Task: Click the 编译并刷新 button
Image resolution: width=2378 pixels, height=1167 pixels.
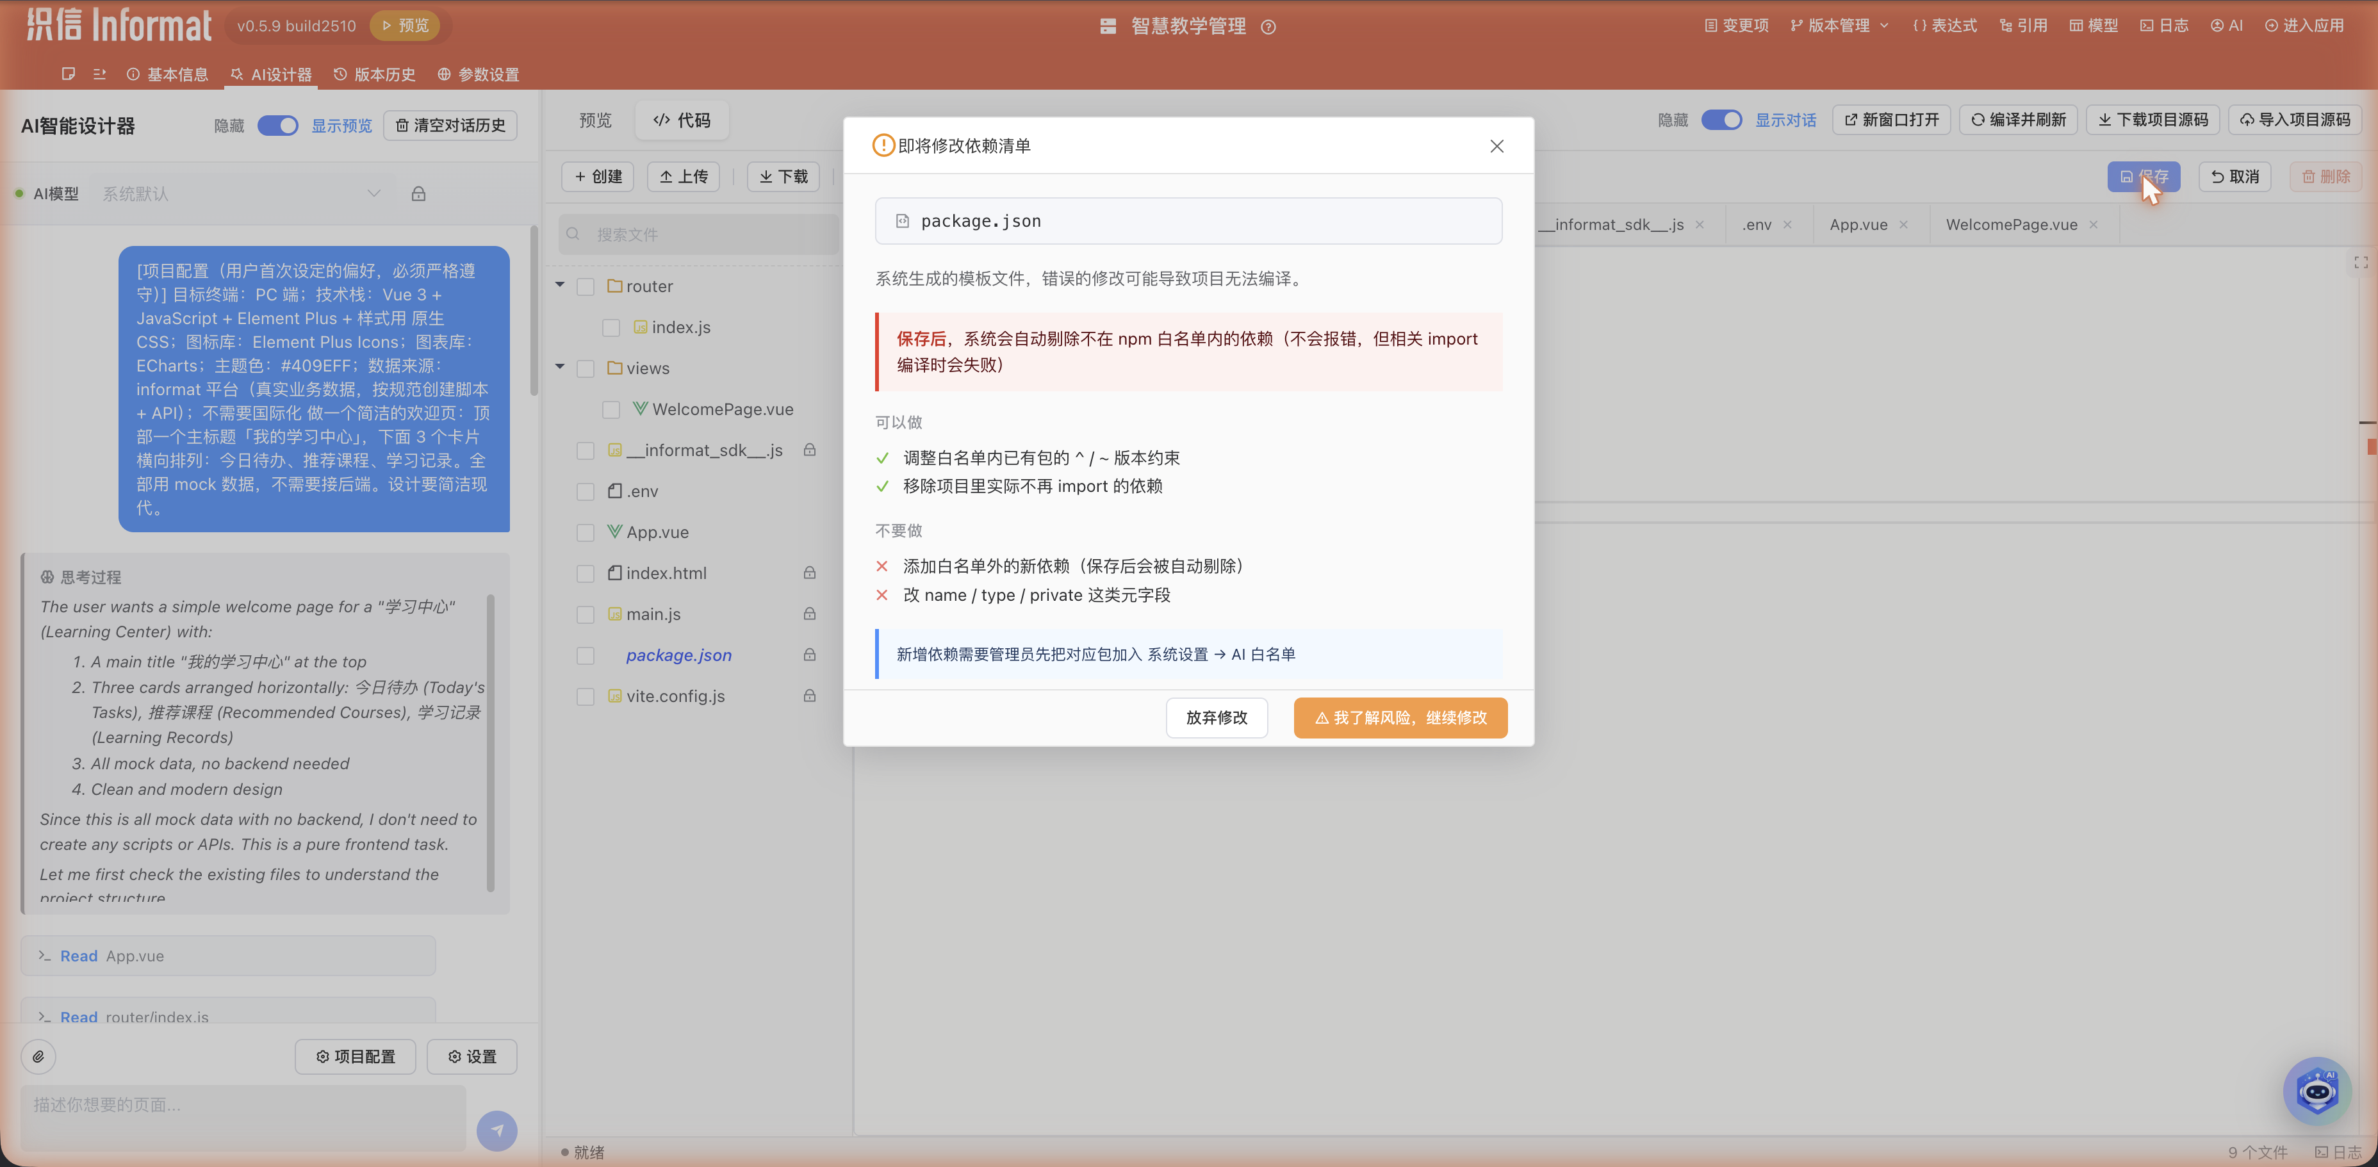Action: [x=2018, y=120]
